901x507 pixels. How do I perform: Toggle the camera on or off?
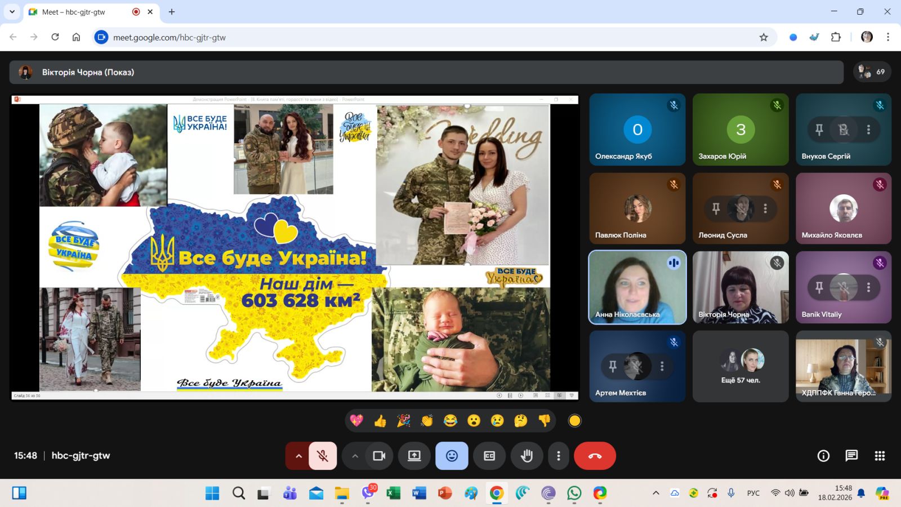coord(379,456)
